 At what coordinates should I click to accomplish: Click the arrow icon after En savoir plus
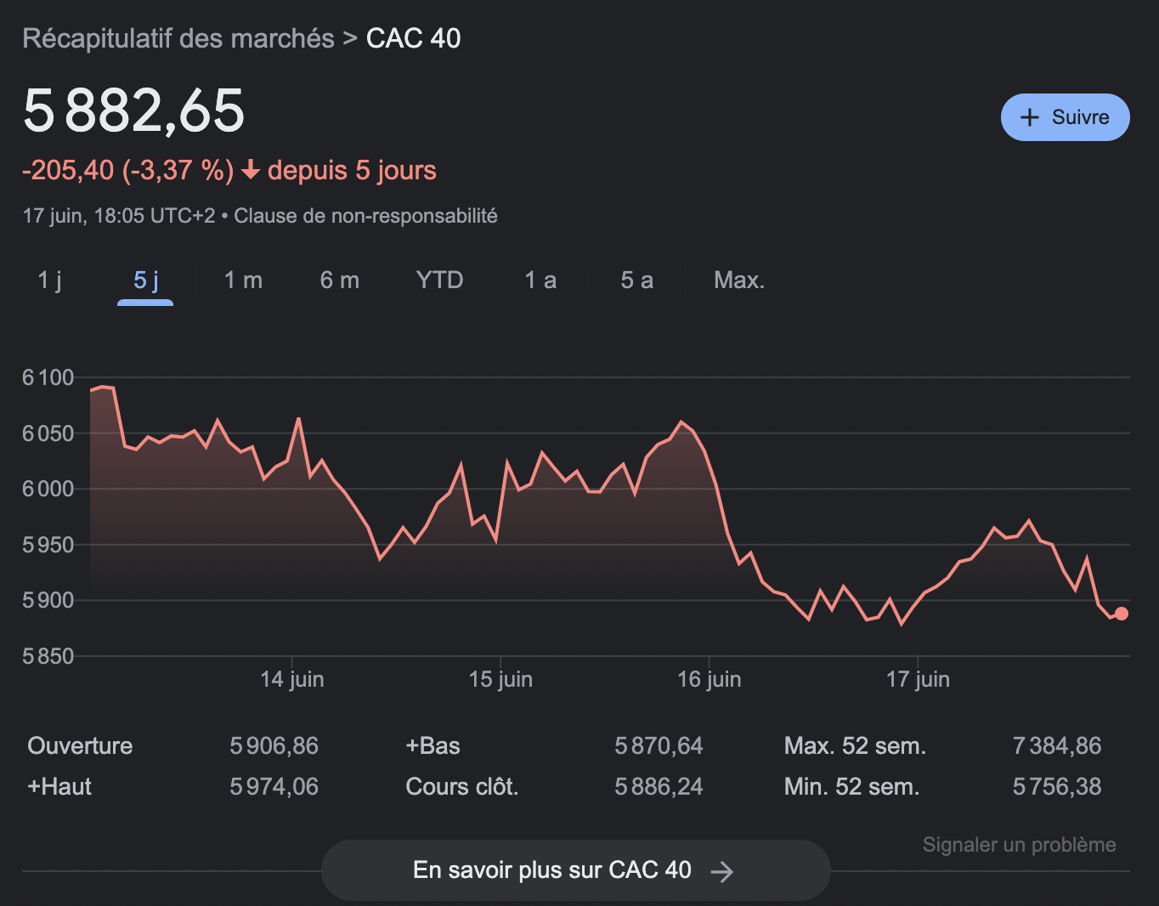[721, 871]
